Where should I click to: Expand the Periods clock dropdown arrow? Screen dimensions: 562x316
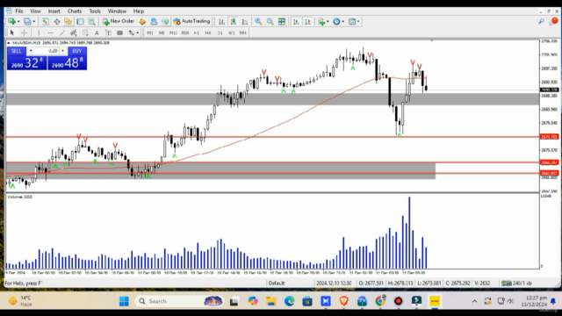tap(343, 21)
